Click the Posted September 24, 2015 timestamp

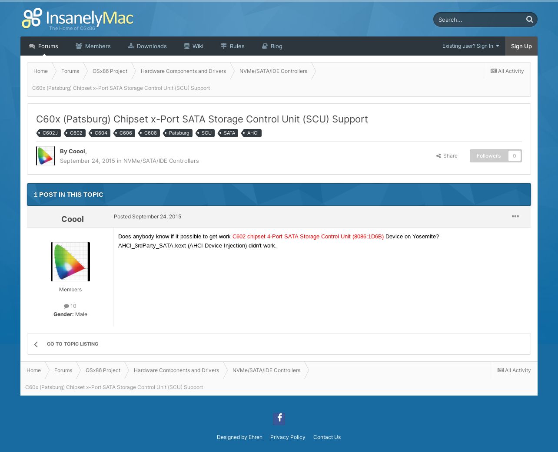click(x=147, y=217)
